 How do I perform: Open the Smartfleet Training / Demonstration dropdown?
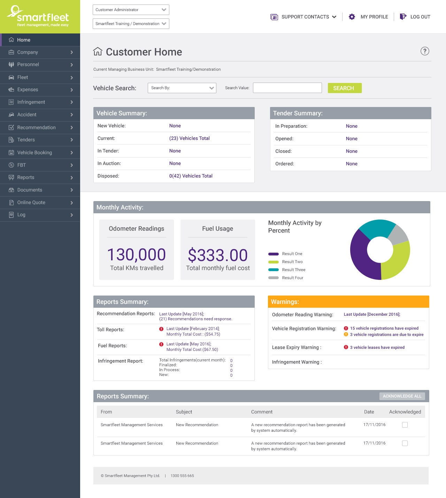131,24
